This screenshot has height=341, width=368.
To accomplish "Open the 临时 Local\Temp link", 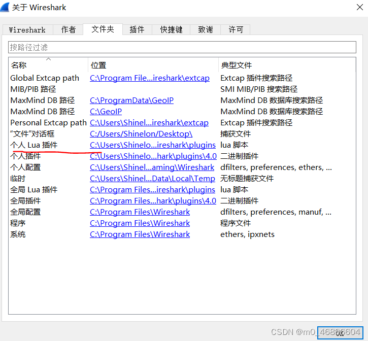I will [152, 178].
